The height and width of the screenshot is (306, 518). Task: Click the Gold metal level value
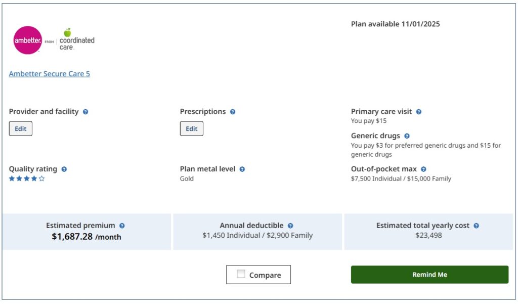point(187,179)
